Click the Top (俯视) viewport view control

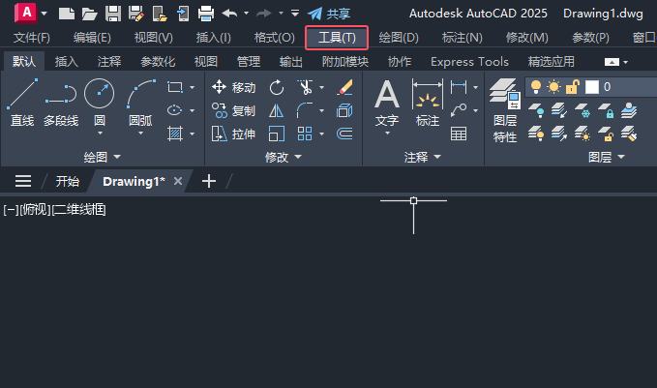35,210
